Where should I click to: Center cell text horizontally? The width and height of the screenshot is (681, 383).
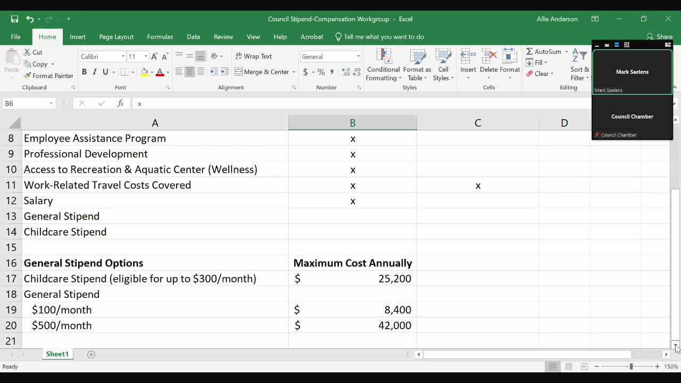[x=189, y=72]
